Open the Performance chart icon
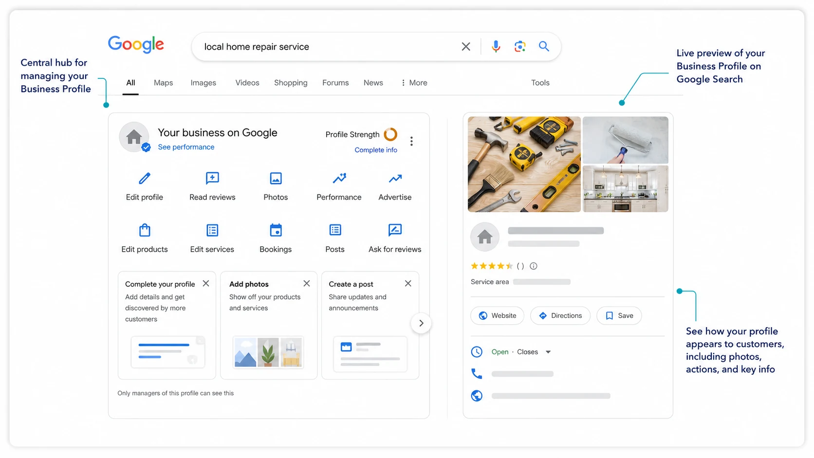The image size is (814, 458). pyautogui.click(x=339, y=179)
